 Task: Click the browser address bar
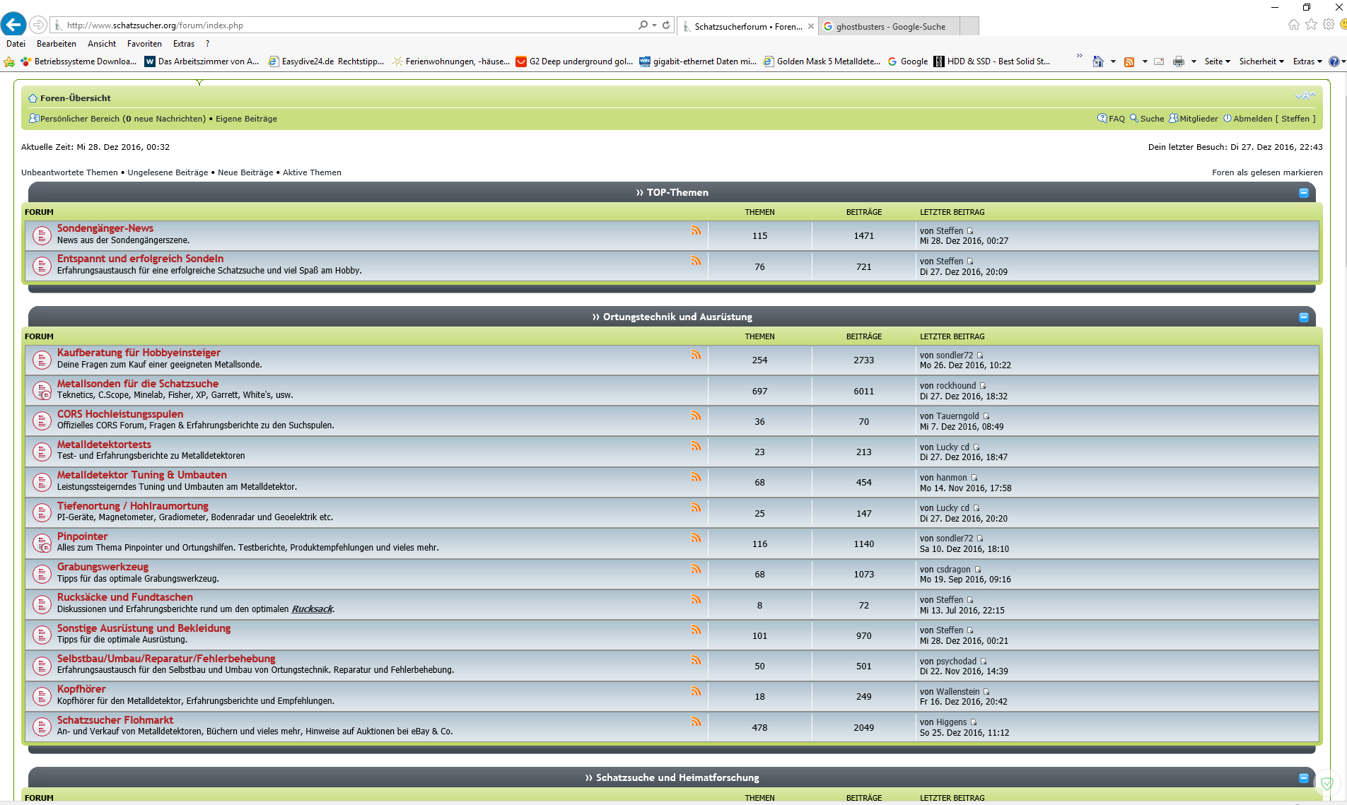pos(346,25)
